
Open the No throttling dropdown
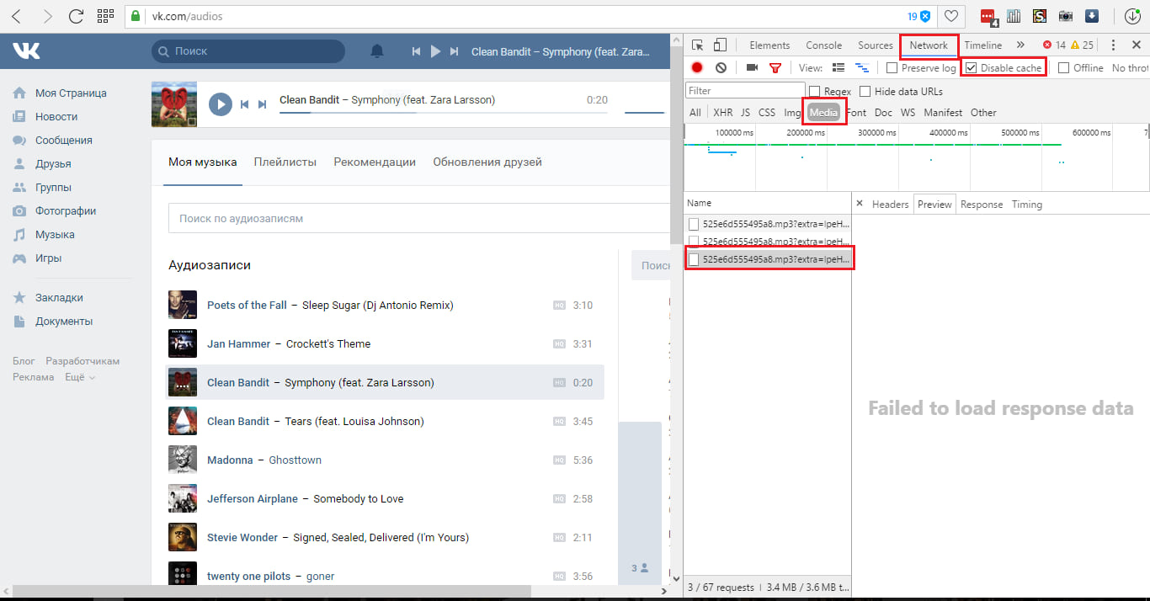pos(1130,68)
